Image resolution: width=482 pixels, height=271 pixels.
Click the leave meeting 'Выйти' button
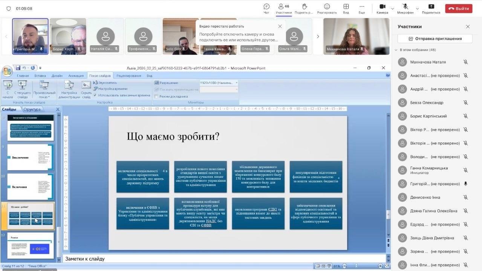458,8
